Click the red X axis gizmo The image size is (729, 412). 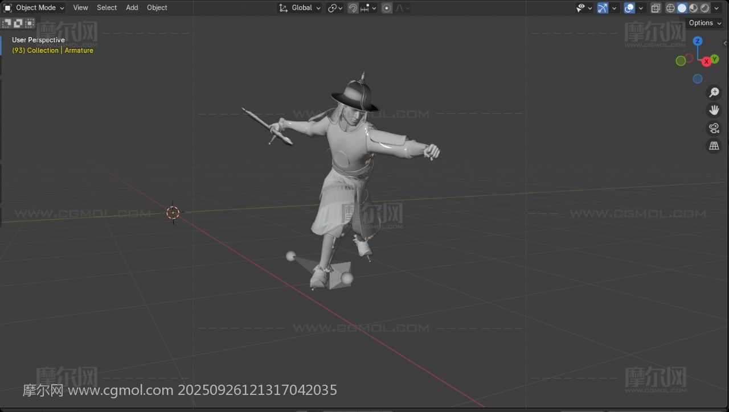pyautogui.click(x=706, y=61)
